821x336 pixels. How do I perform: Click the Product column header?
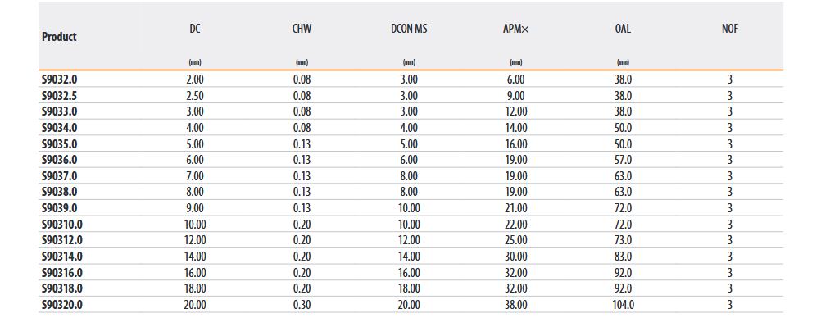click(59, 37)
